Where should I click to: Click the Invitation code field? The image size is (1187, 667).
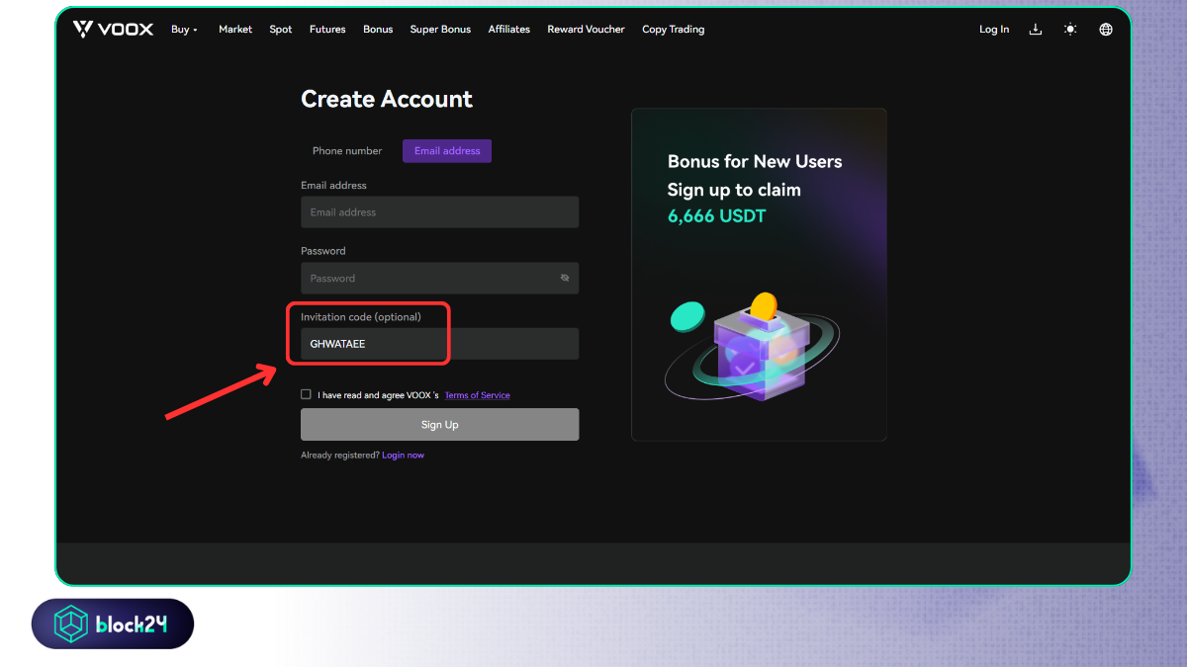click(440, 344)
